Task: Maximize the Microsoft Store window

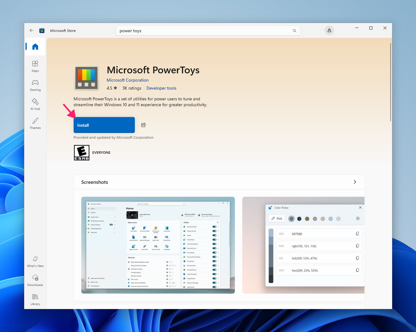Action: 371,28
